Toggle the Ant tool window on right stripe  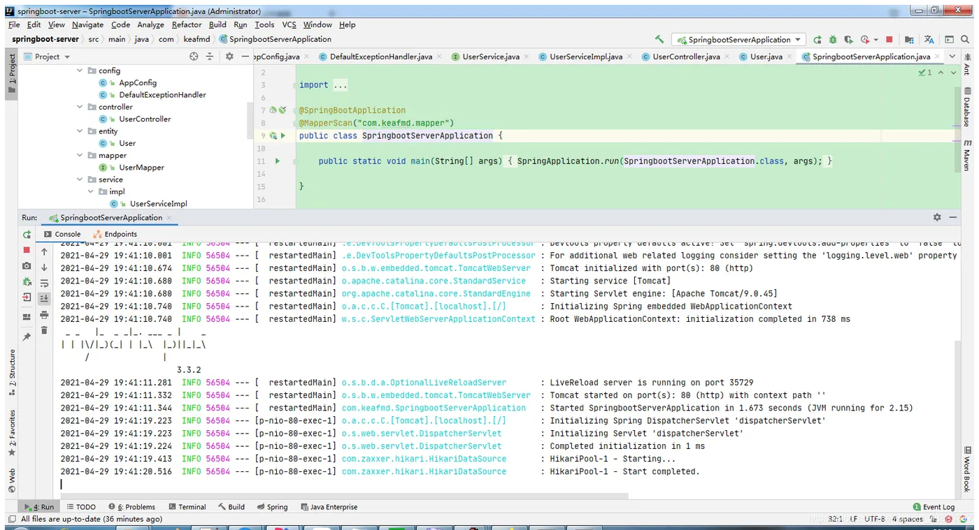tap(968, 63)
